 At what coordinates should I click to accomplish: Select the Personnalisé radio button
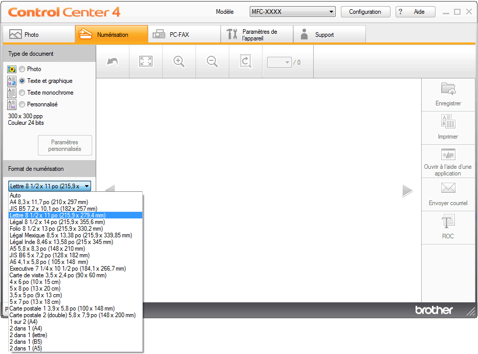(22, 104)
